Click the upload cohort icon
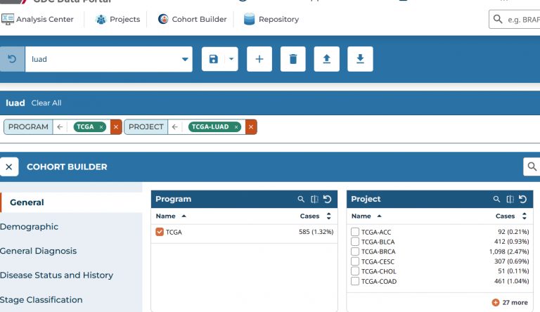The image size is (540, 312). [x=326, y=59]
